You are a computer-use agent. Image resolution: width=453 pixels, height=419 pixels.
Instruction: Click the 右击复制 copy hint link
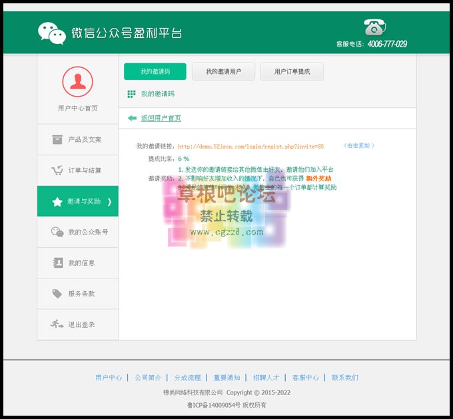[359, 145]
